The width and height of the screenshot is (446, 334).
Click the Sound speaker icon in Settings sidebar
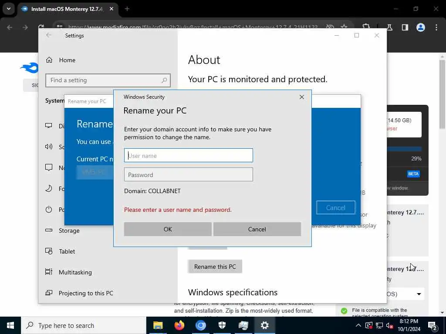pyautogui.click(x=49, y=147)
